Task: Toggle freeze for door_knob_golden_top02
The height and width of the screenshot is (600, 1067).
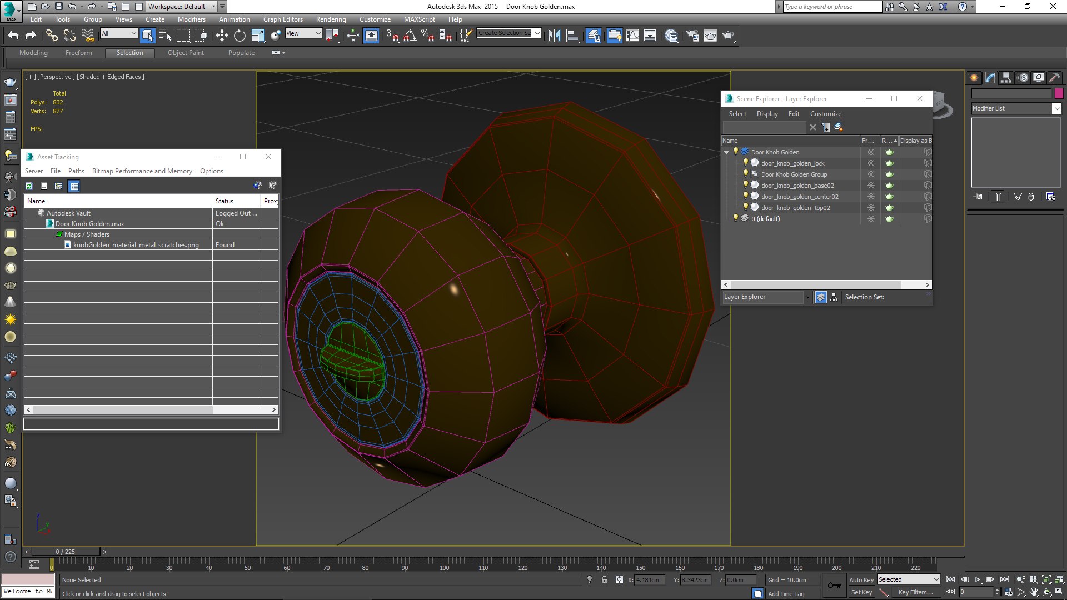Action: pyautogui.click(x=871, y=207)
